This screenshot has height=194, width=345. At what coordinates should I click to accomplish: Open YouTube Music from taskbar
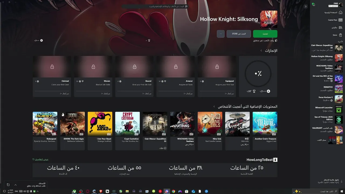pyautogui.click(x=160, y=191)
